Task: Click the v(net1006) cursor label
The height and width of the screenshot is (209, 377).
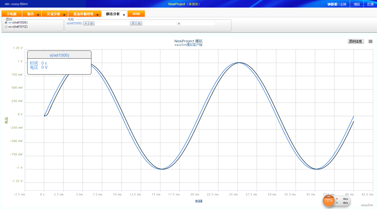Action: (x=74, y=23)
